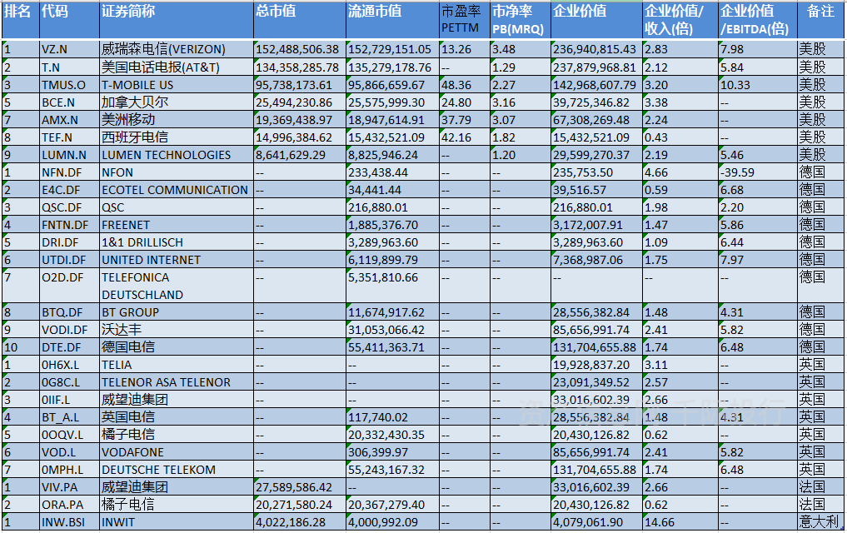Click the UNITED INTERNET name cell
The height and width of the screenshot is (533, 847).
click(177, 260)
